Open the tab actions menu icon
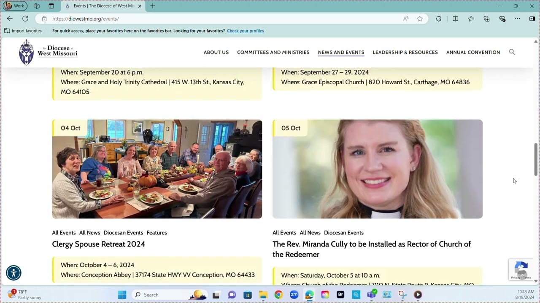This screenshot has height=303, width=540. click(51, 6)
